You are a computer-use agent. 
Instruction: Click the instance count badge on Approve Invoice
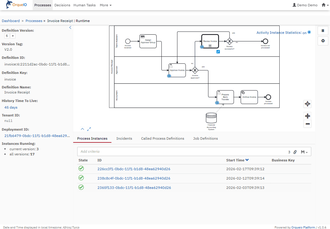[169, 76]
